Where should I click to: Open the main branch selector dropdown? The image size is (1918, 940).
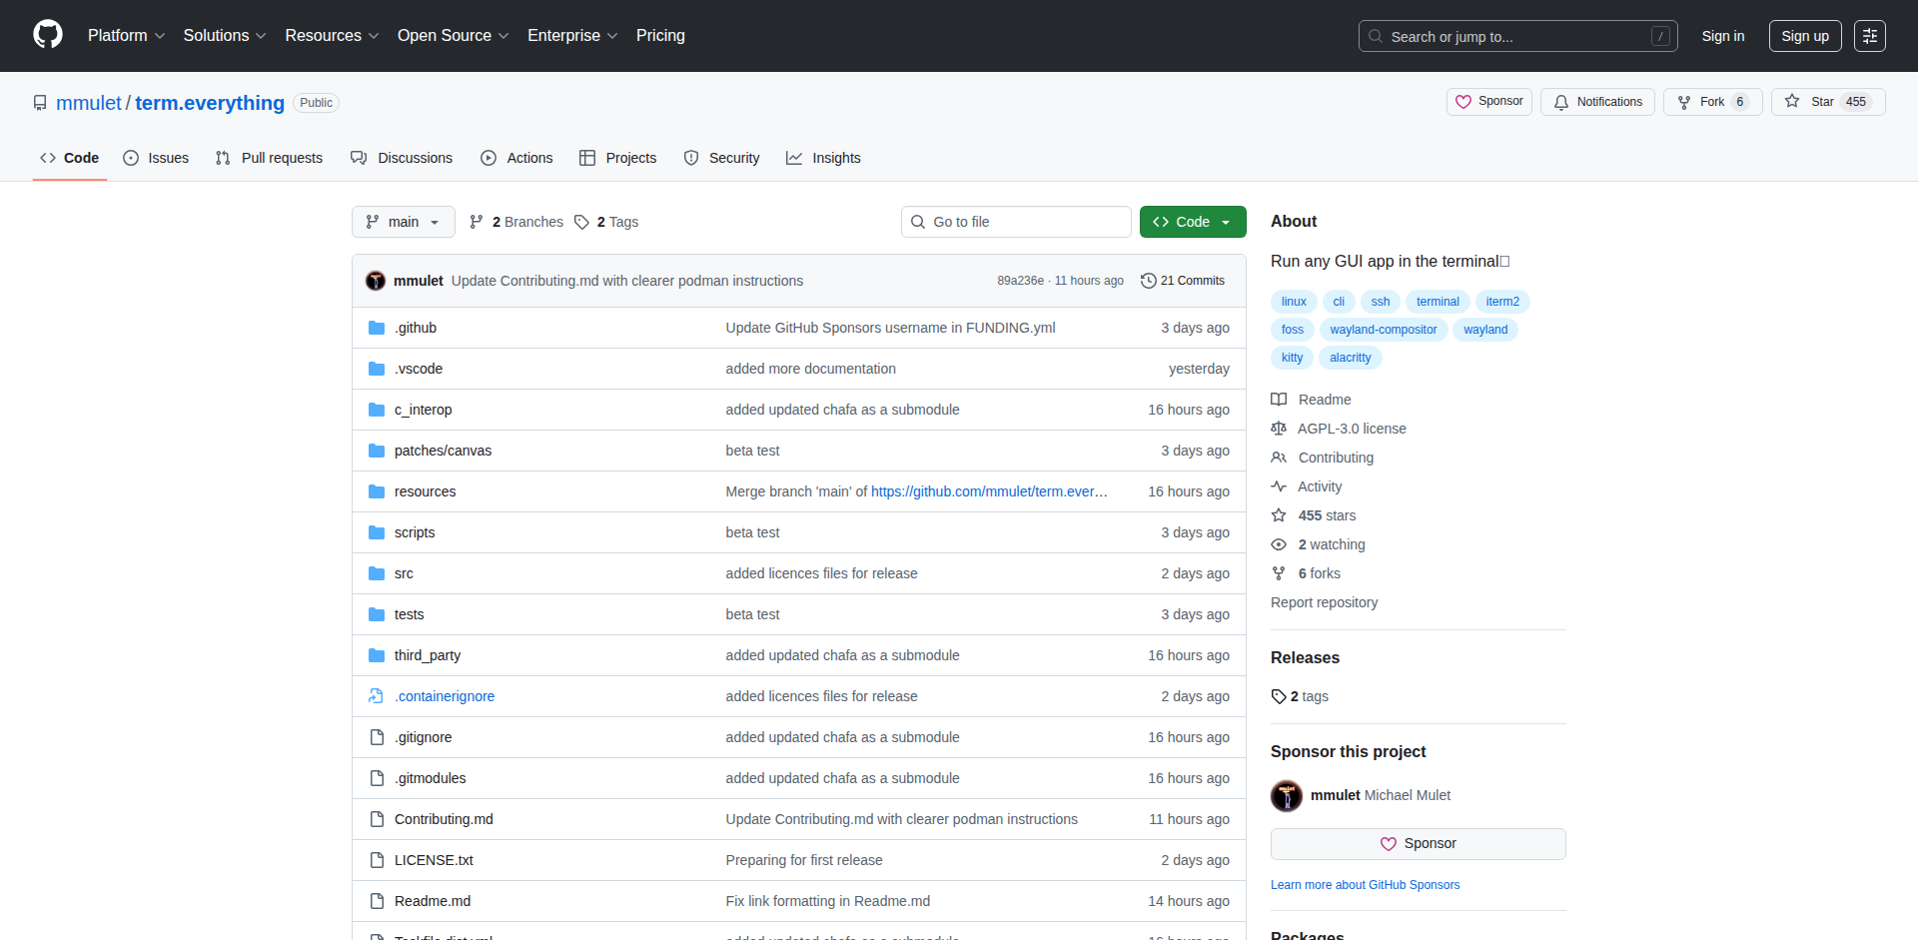(x=404, y=222)
